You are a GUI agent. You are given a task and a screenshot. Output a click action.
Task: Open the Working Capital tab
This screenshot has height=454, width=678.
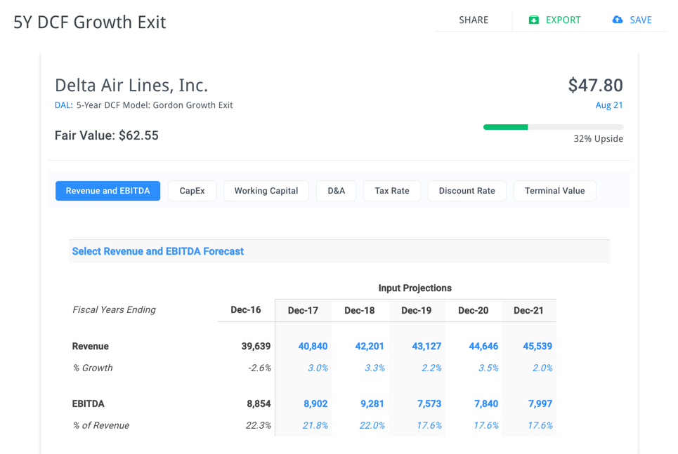click(x=266, y=191)
